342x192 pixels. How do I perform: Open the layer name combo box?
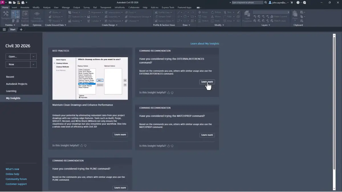271,12
